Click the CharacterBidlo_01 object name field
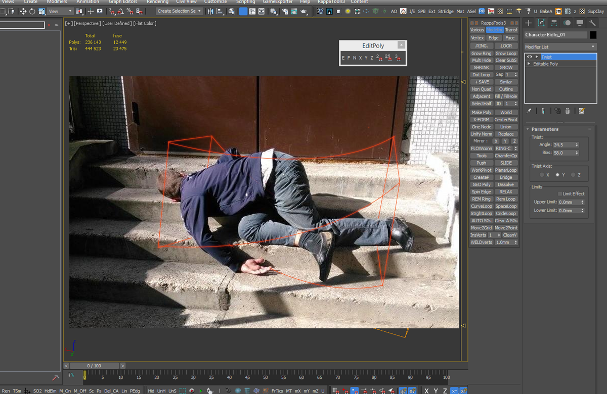Image resolution: width=607 pixels, height=394 pixels. pyautogui.click(x=555, y=35)
